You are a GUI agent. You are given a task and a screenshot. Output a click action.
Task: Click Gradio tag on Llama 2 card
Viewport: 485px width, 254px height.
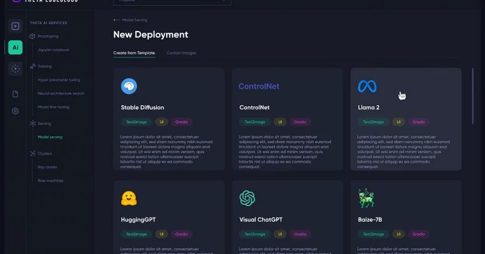pos(418,122)
